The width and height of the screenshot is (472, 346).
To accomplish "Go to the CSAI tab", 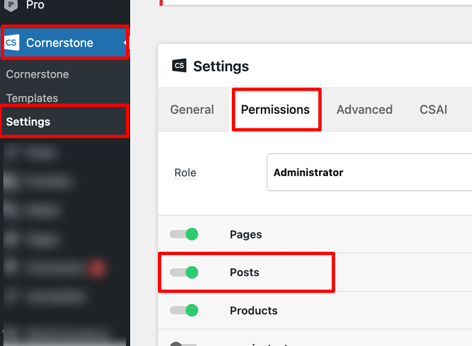I will click(x=433, y=110).
